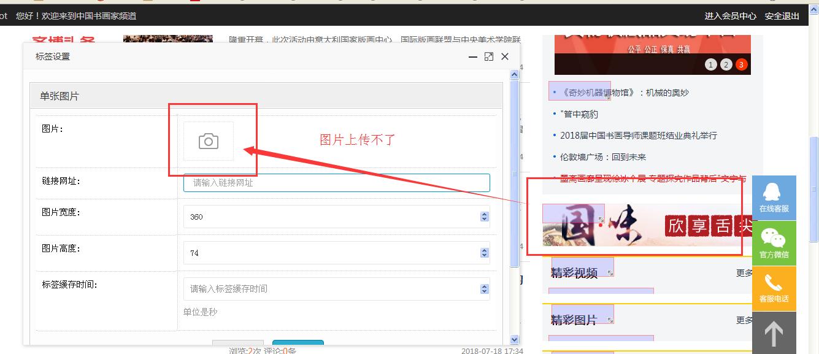This screenshot has width=819, height=354.
Task: Select carousel slide indicator 3
Action: tap(741, 64)
